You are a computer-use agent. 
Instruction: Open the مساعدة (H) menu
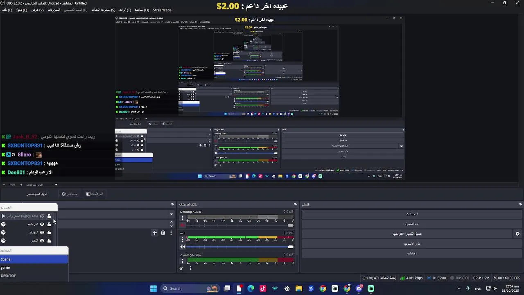pos(142,10)
